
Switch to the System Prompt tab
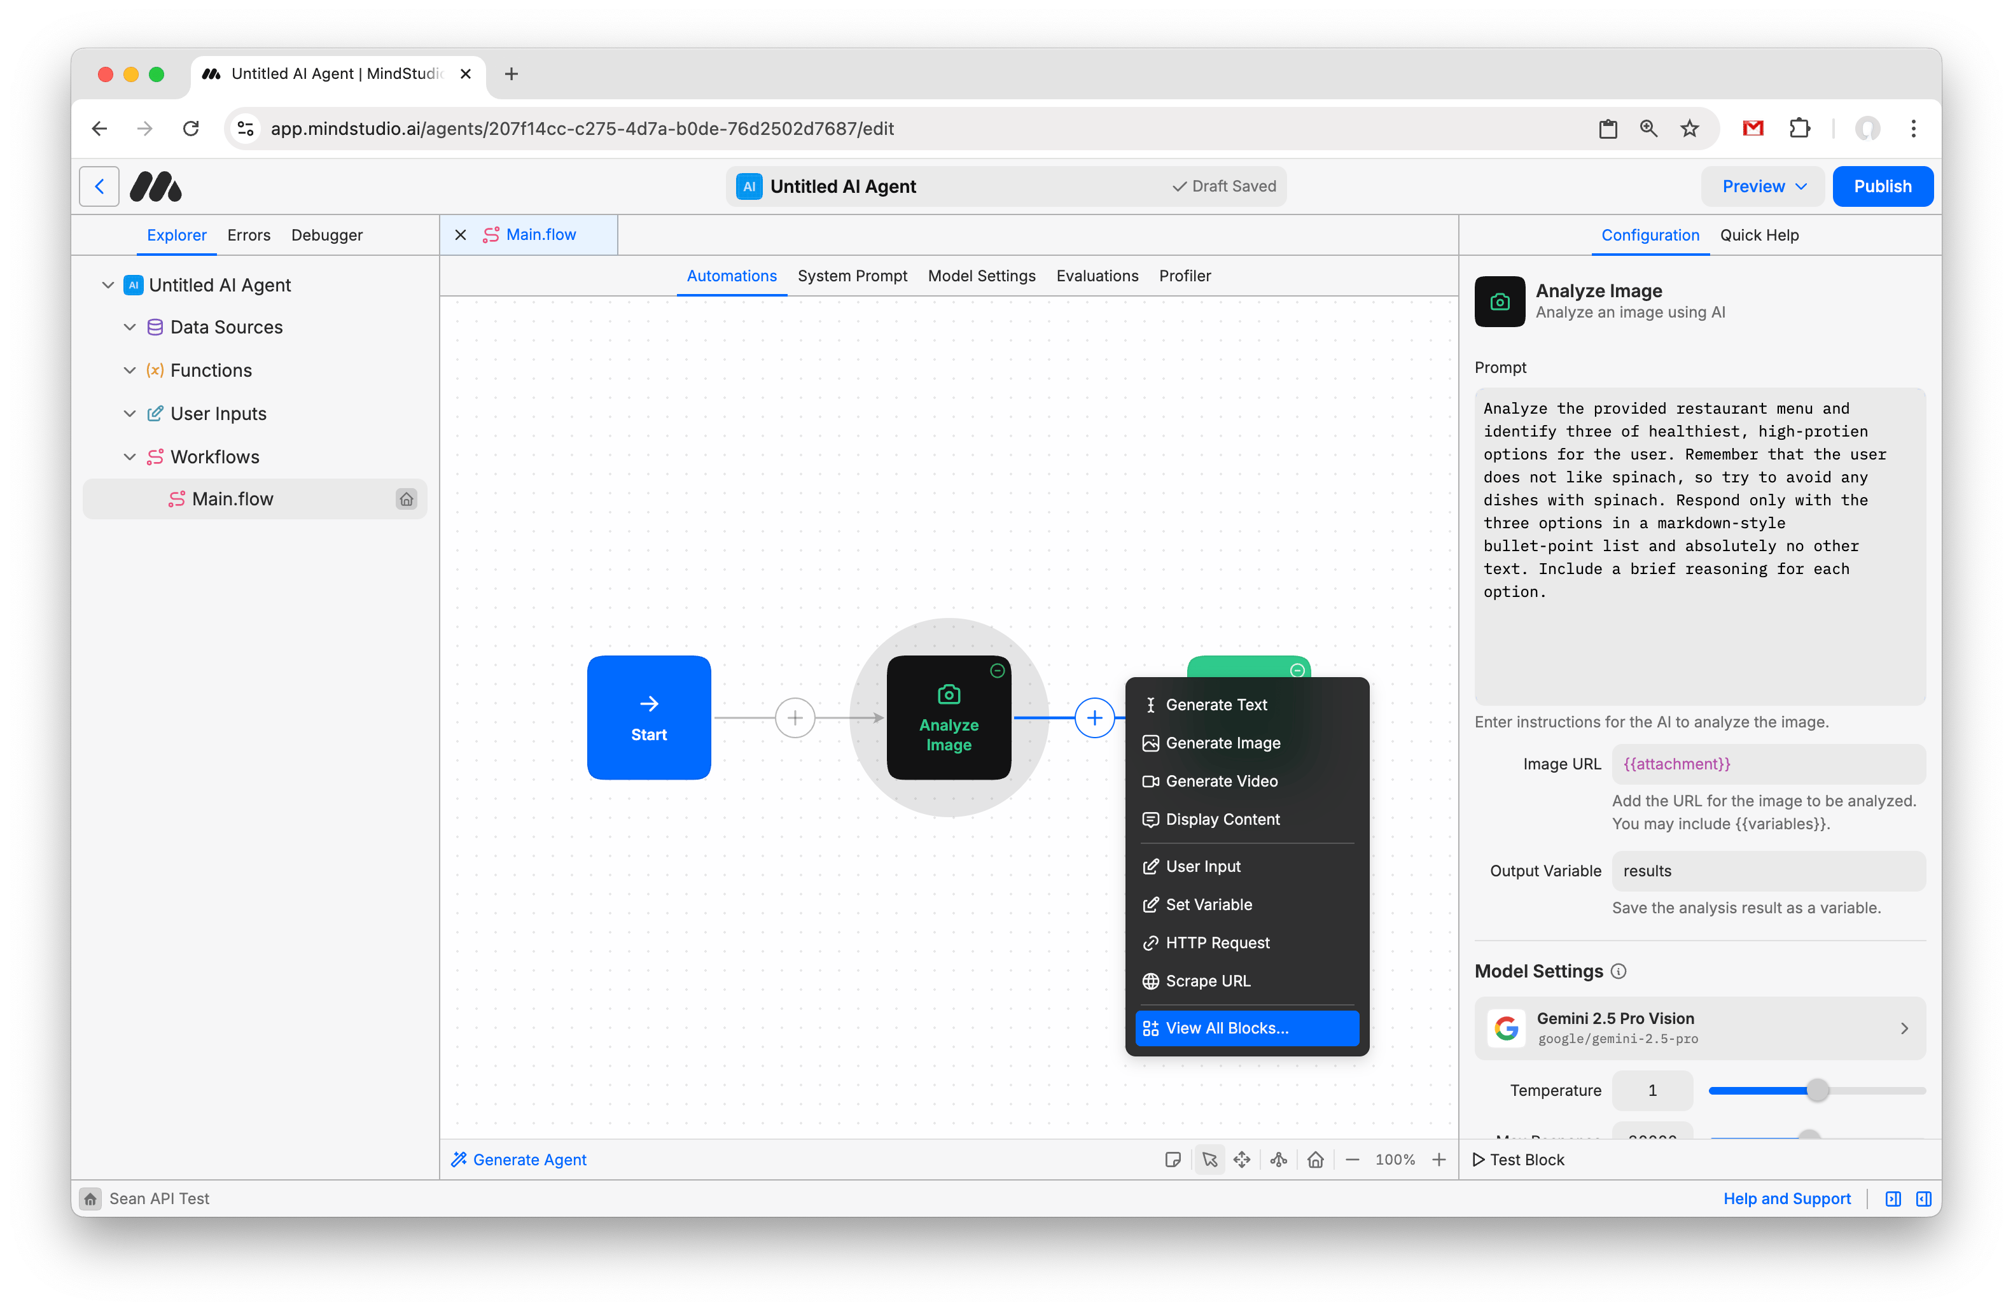tap(853, 276)
